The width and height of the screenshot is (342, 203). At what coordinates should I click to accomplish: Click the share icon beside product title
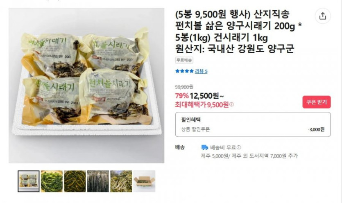(323, 16)
